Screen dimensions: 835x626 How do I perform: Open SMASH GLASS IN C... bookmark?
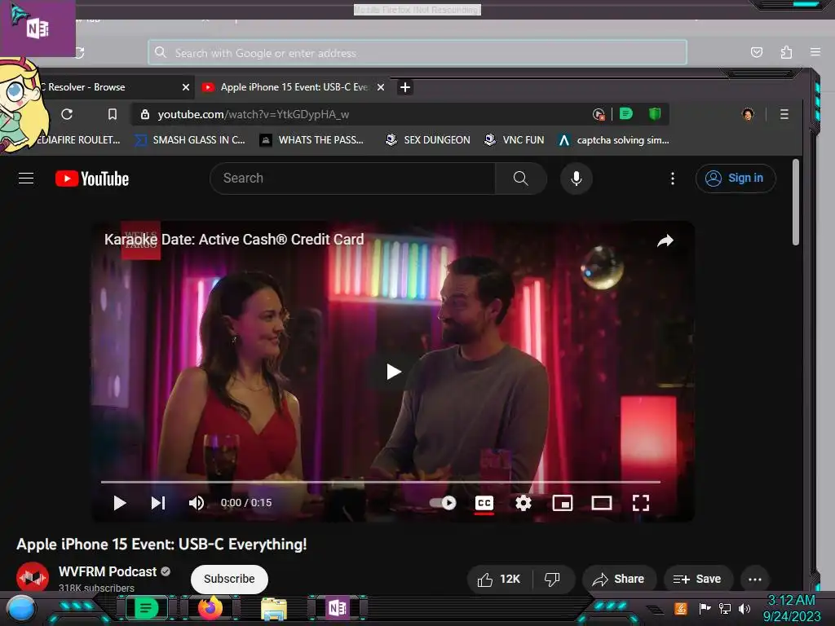coord(190,140)
